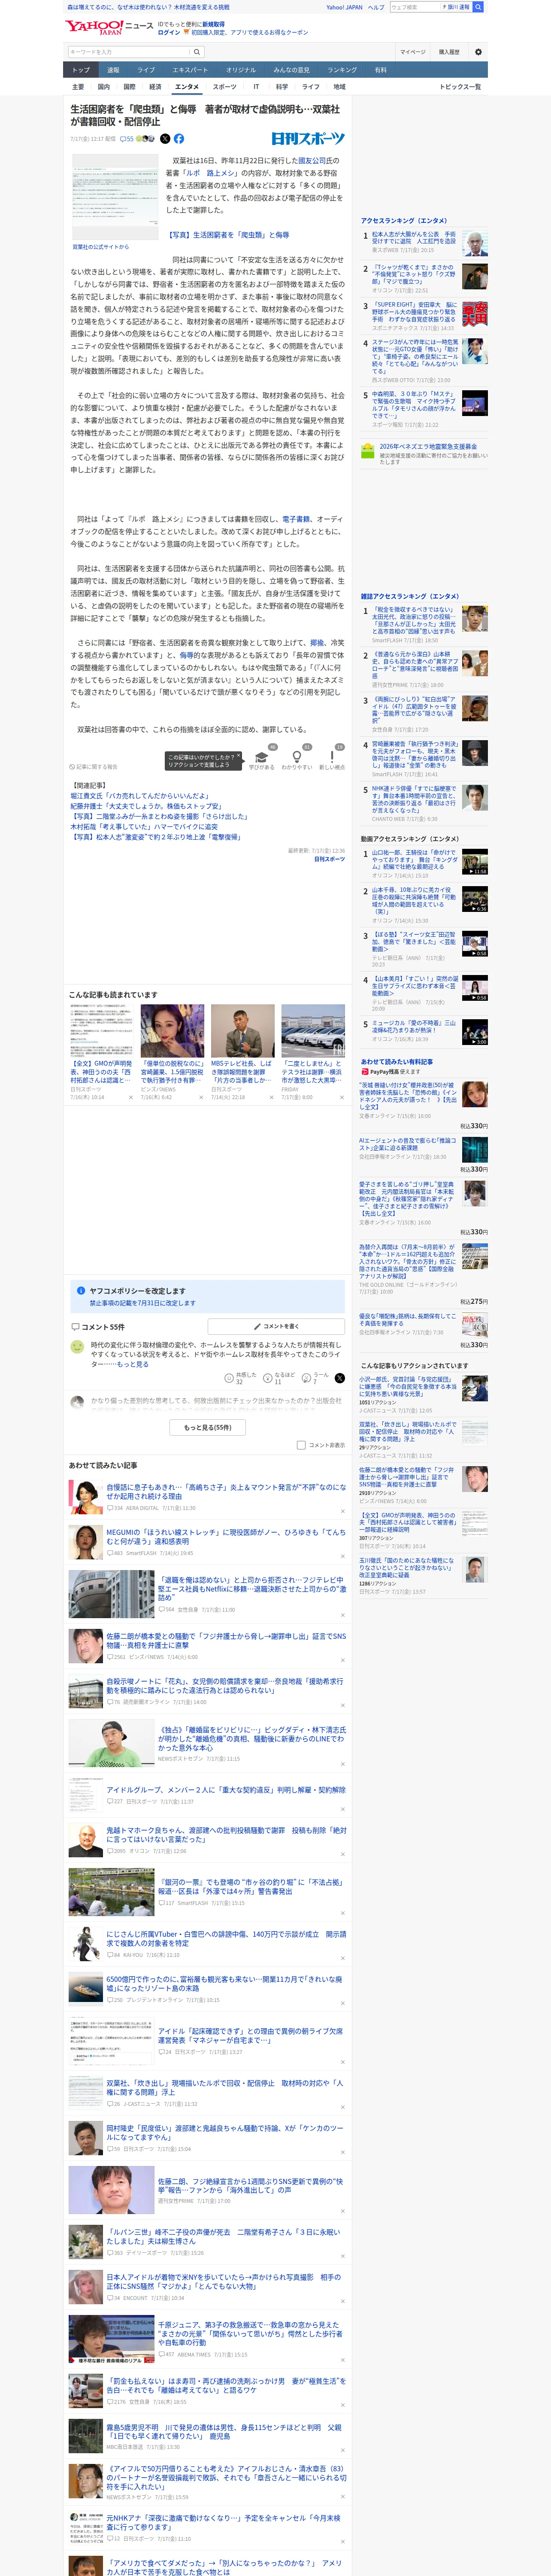Open the 有料 navigation tab
This screenshot has width=551, height=2576.
point(381,70)
